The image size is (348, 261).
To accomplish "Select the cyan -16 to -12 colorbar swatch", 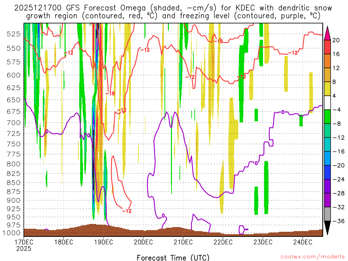I will (x=327, y=144).
